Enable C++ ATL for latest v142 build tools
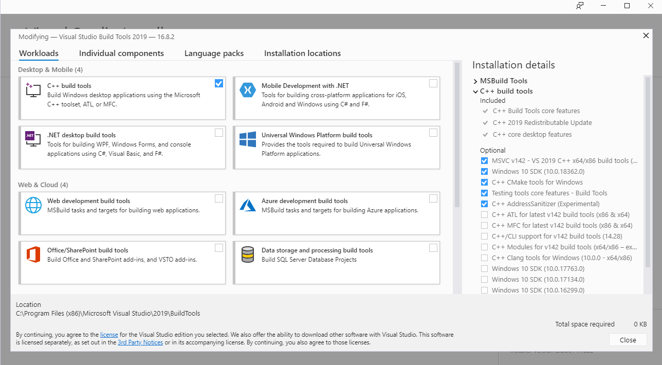The height and width of the screenshot is (365, 662). pos(484,214)
